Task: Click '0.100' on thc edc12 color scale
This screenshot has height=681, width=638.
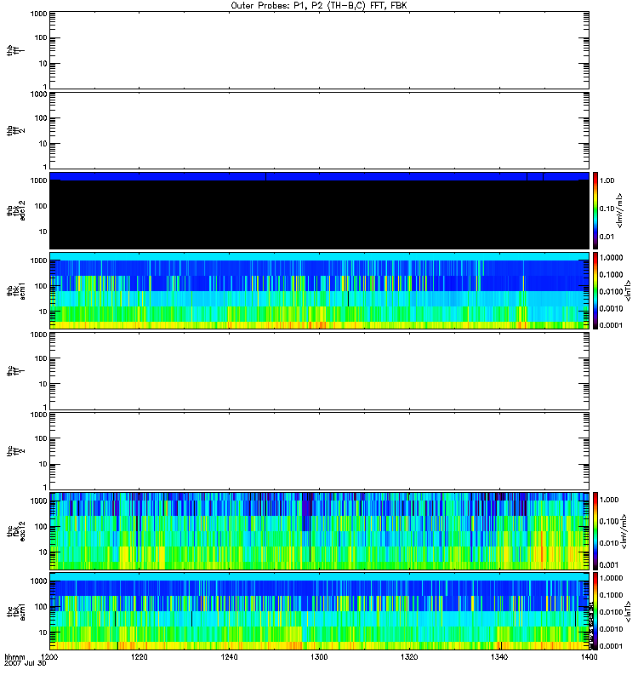Action: [x=609, y=522]
